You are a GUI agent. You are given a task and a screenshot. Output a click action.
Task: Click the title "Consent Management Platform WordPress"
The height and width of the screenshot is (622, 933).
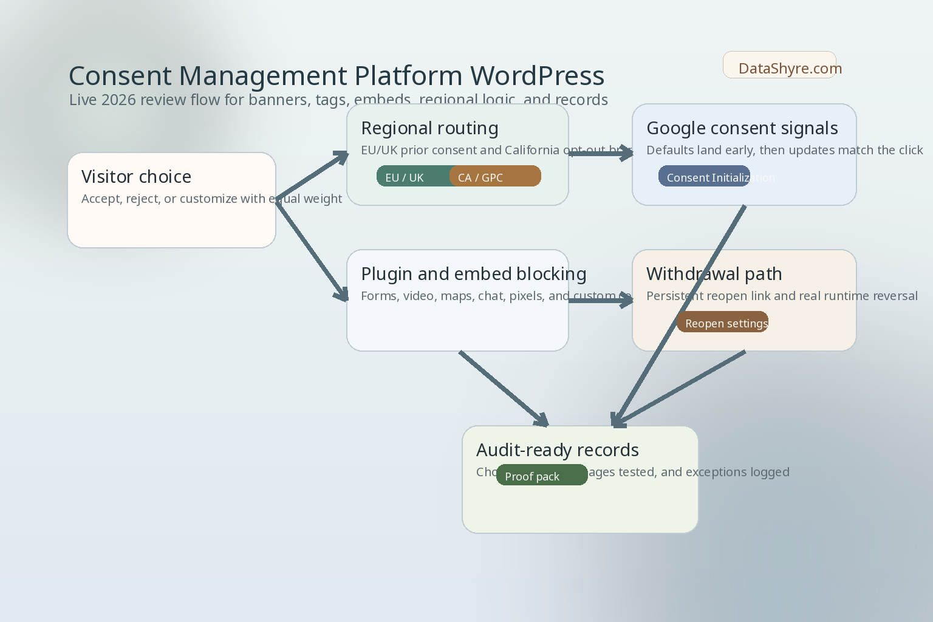(337, 76)
